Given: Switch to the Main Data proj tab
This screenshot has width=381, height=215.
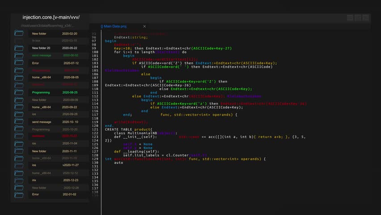Looking at the screenshot, I should click(x=114, y=26).
